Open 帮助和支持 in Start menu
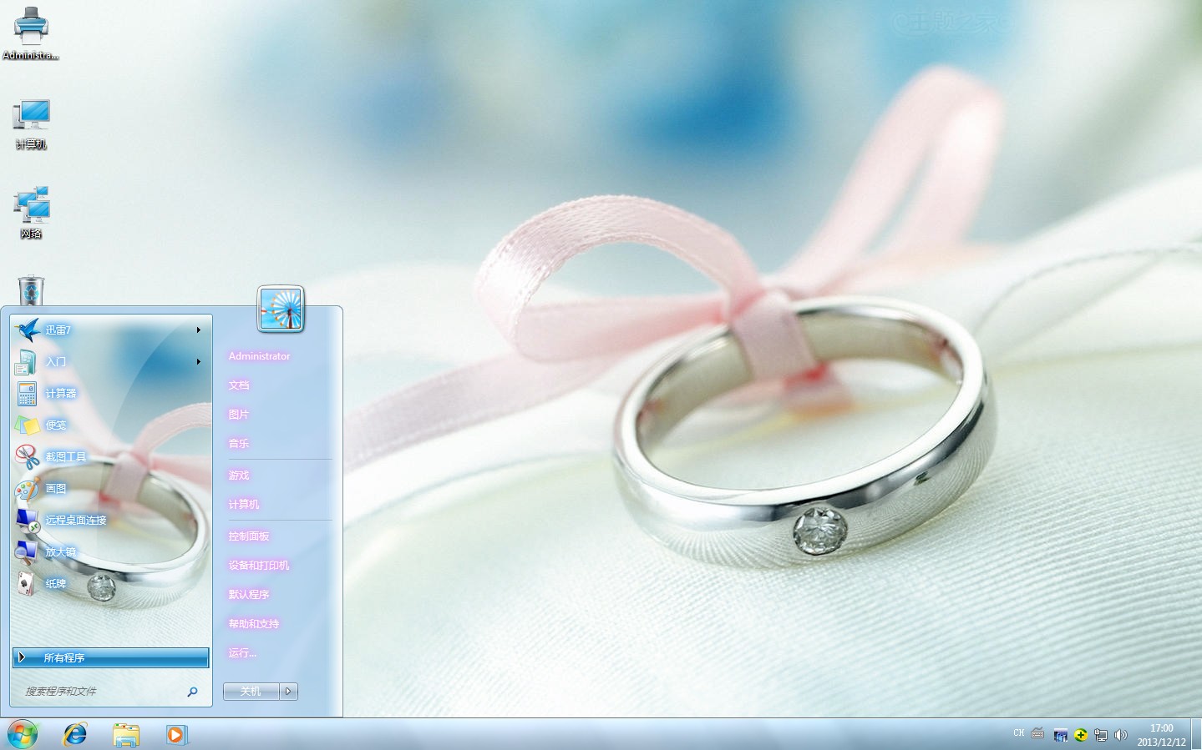Viewport: 1202px width, 750px height. [254, 624]
